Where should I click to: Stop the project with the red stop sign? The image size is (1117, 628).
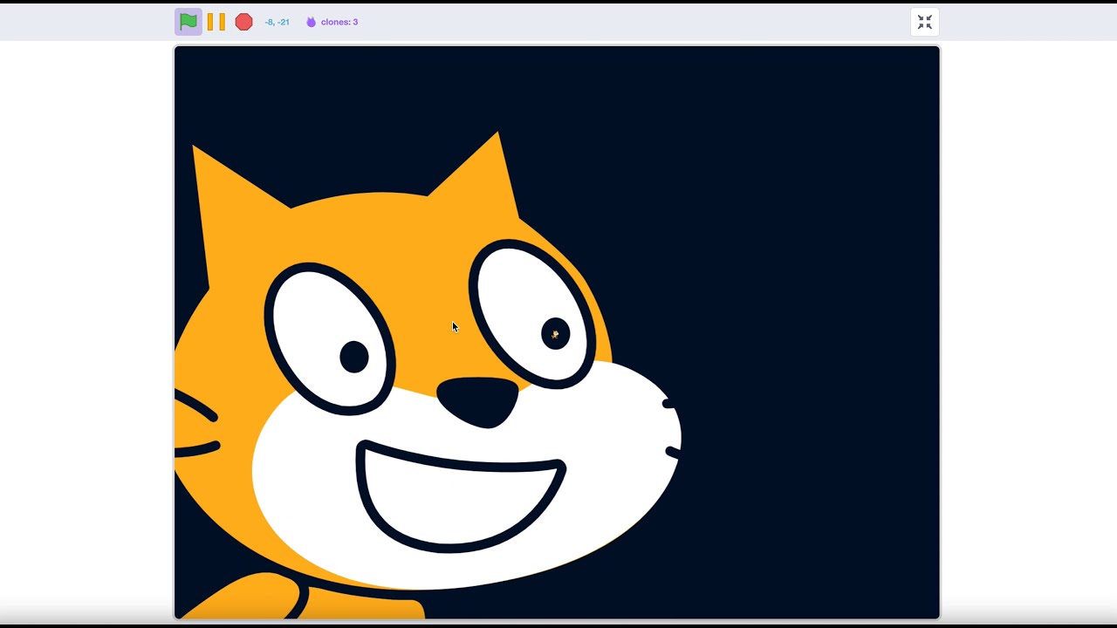tap(243, 22)
